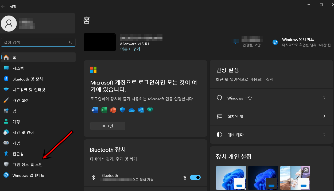334x191 pixels.
Task: Click the 이름 바꾸기 link
Action: coord(130,49)
